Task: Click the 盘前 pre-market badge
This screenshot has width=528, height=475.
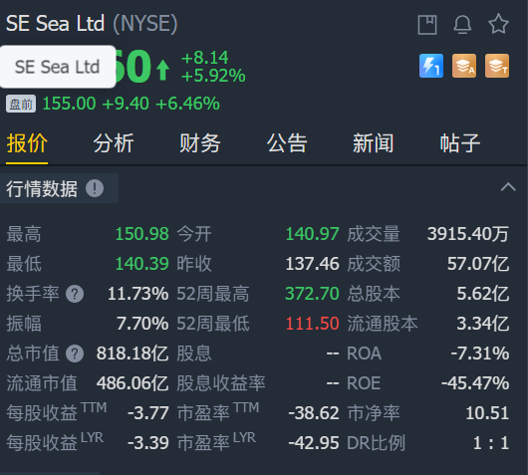Action: pyautogui.click(x=21, y=104)
